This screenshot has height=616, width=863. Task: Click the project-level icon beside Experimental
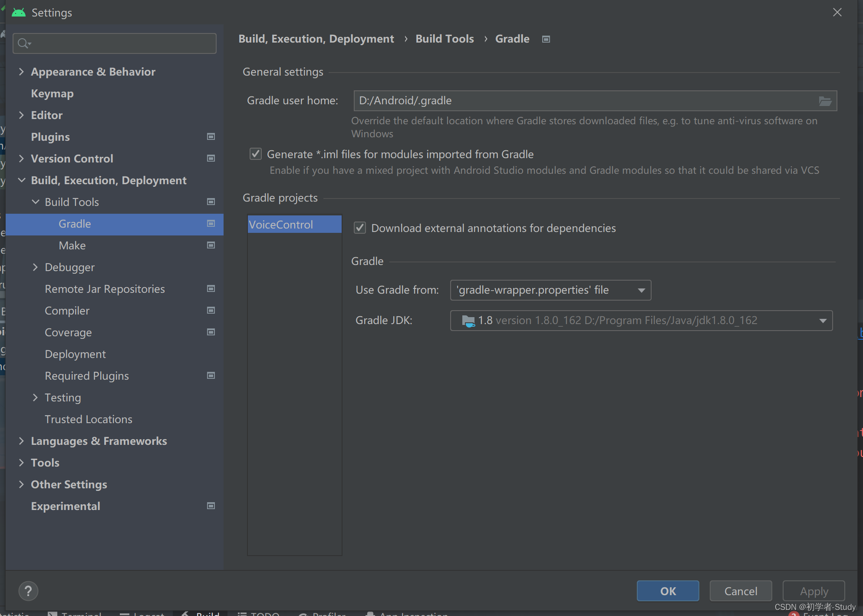[211, 506]
